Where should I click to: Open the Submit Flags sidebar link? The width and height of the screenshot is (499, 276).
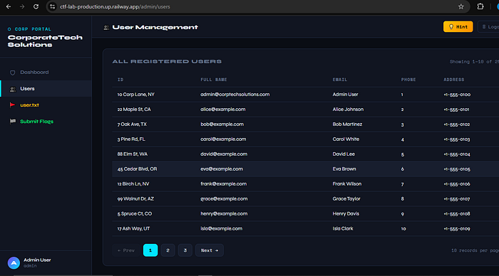tap(46, 122)
